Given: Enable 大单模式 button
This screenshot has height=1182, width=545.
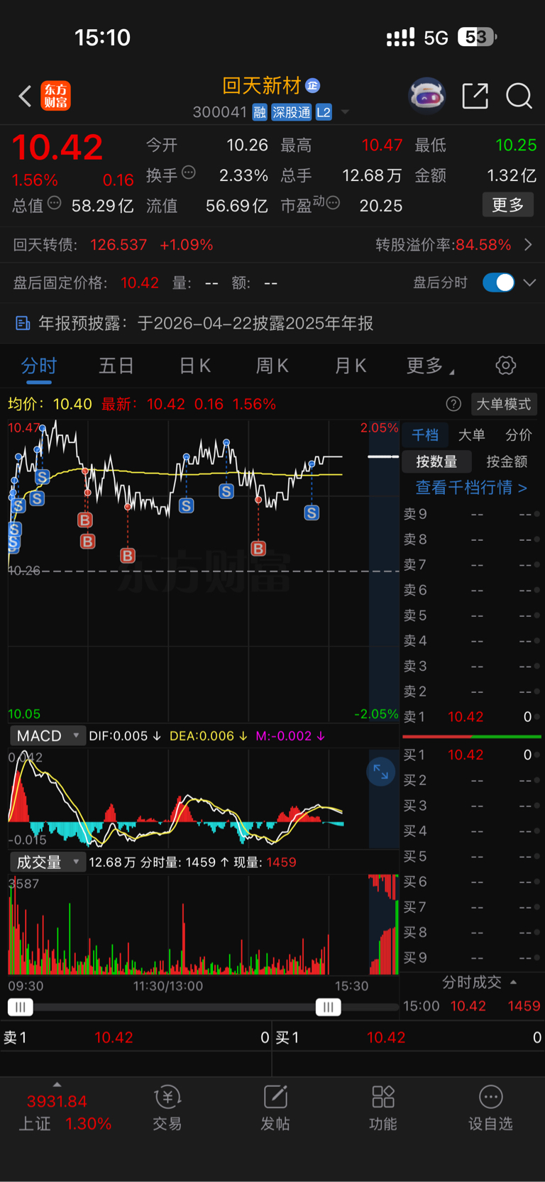Looking at the screenshot, I should click(x=504, y=404).
